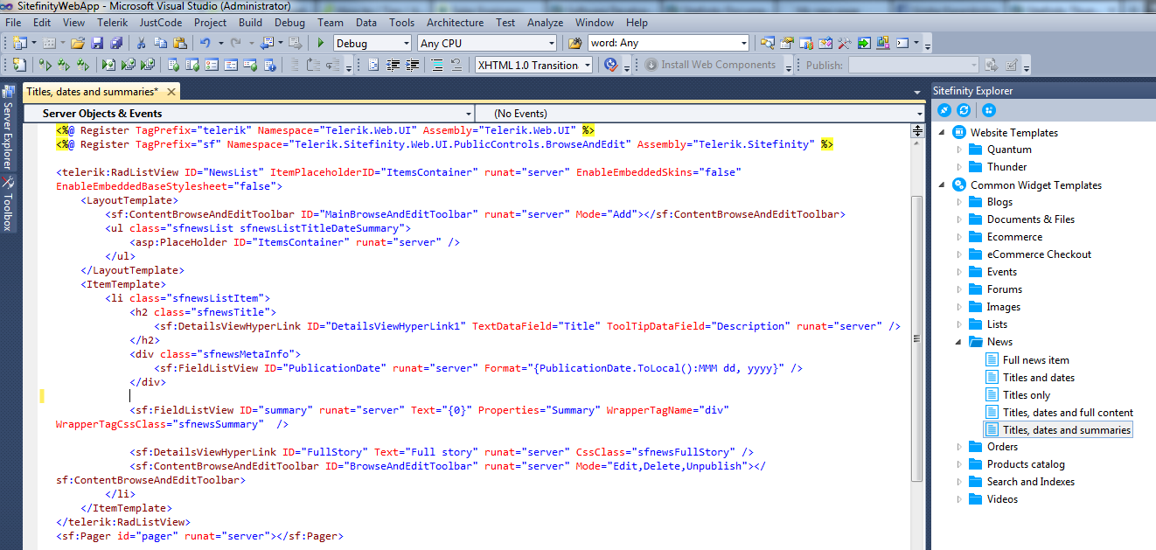This screenshot has width=1156, height=550.
Task: Select the Thunder website template
Action: pyautogui.click(x=1006, y=167)
